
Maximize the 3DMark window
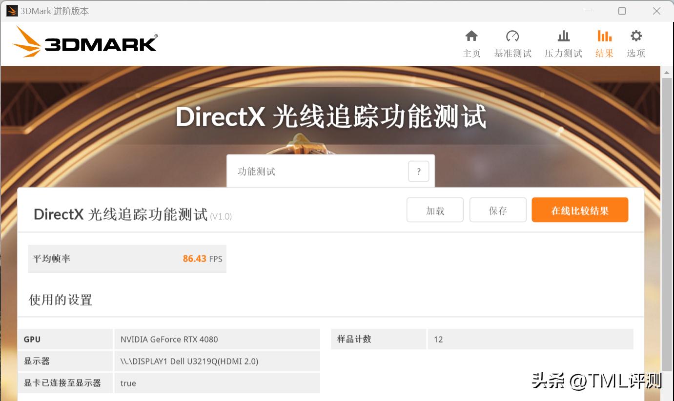622,11
